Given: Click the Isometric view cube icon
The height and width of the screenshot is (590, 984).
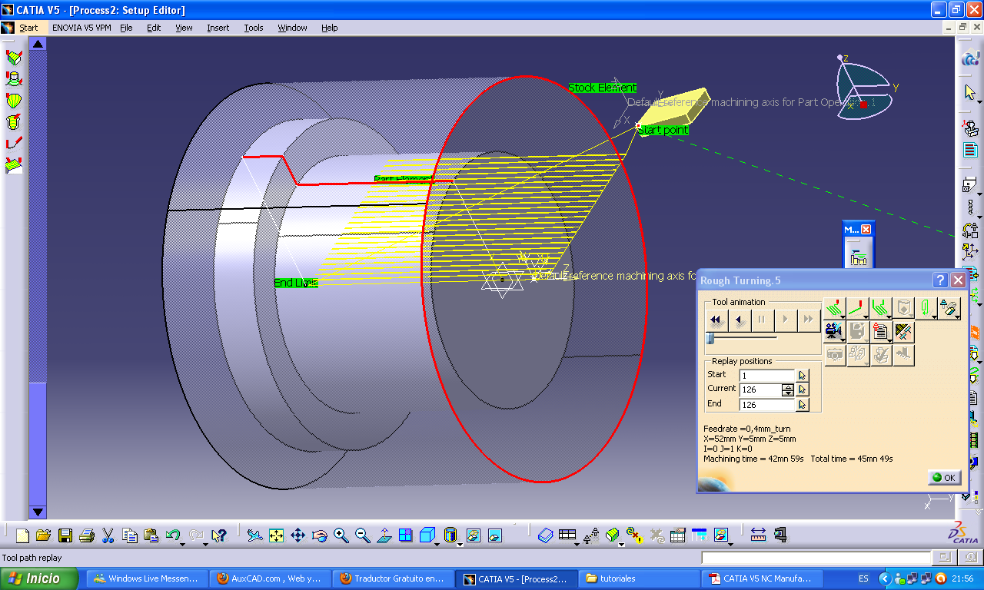Looking at the screenshot, I should coord(428,535).
